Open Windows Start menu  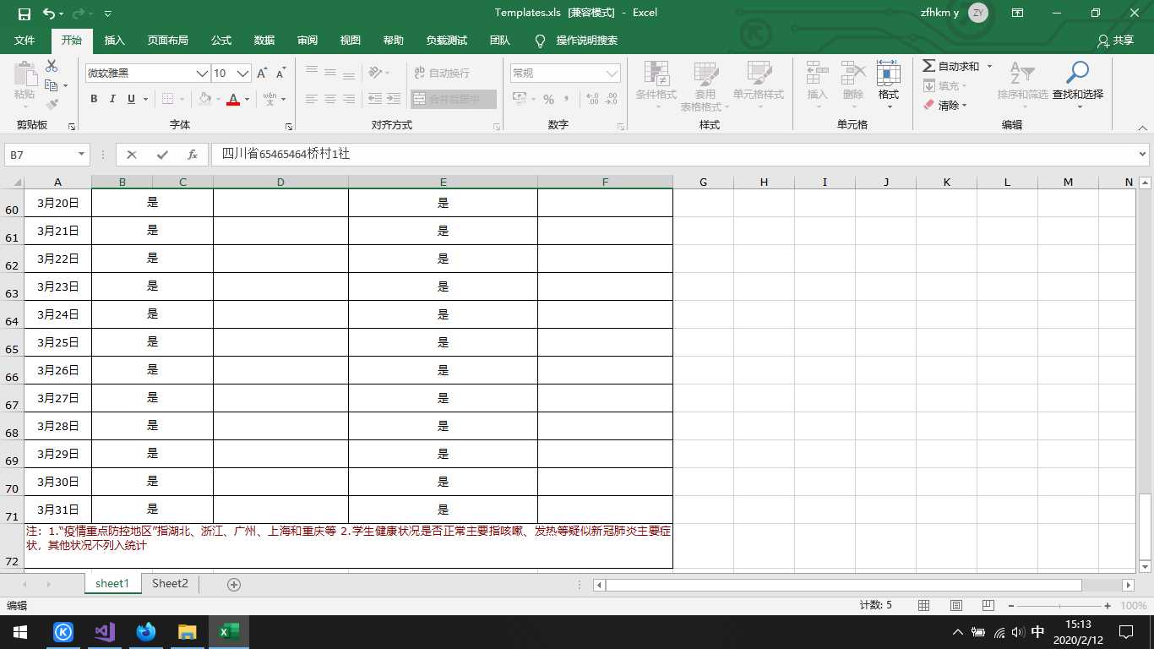[x=19, y=632]
